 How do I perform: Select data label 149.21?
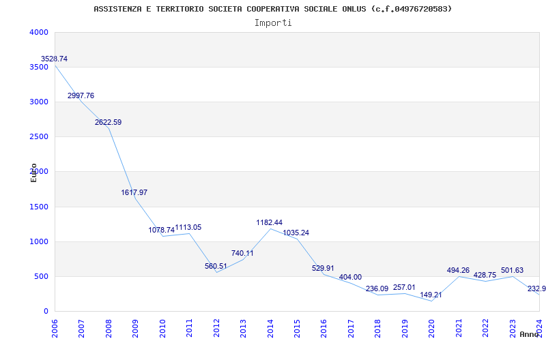(x=431, y=295)
